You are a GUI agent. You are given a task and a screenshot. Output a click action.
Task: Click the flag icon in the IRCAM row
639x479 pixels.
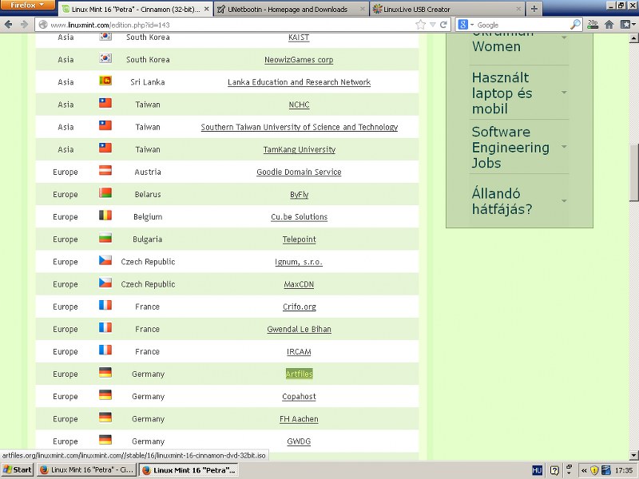point(105,350)
